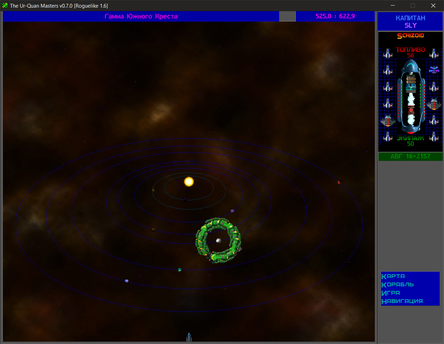Select the gray domed escort ship in the left column

pos(388,121)
